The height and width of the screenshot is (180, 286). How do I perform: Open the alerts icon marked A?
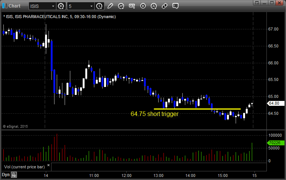[x=154, y=6]
